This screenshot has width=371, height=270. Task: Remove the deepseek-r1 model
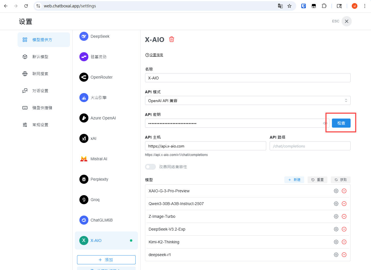344,255
